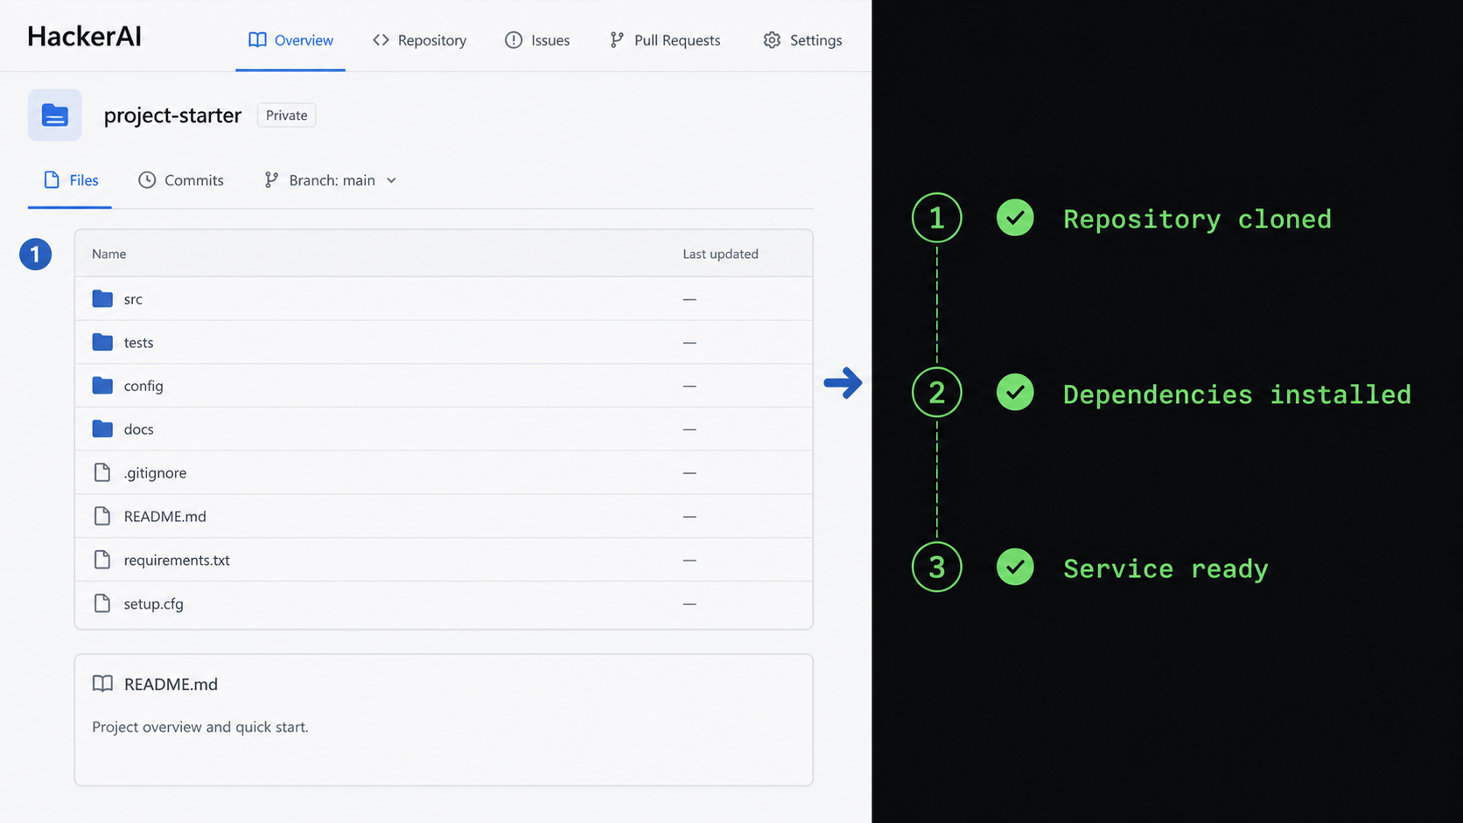This screenshot has width=1463, height=823.
Task: Click the 'Repository cloned' status text
Action: coord(1197,219)
